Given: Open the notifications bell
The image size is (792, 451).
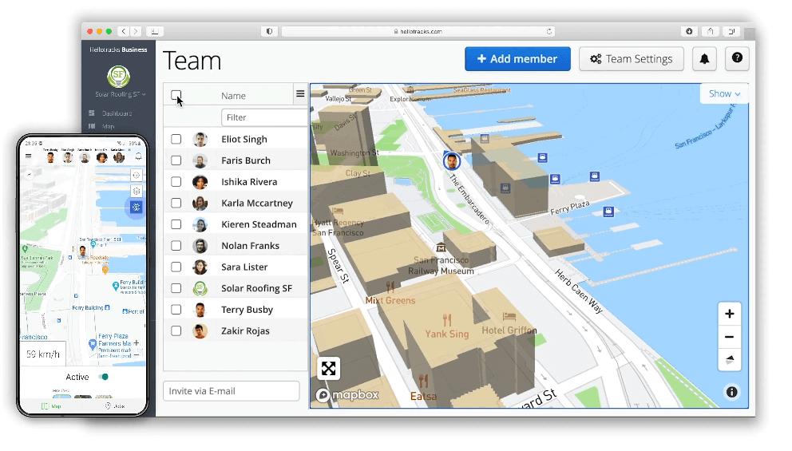Looking at the screenshot, I should pyautogui.click(x=704, y=59).
